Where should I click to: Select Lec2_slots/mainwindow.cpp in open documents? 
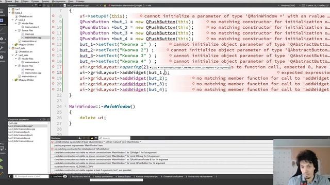point(22,129)
